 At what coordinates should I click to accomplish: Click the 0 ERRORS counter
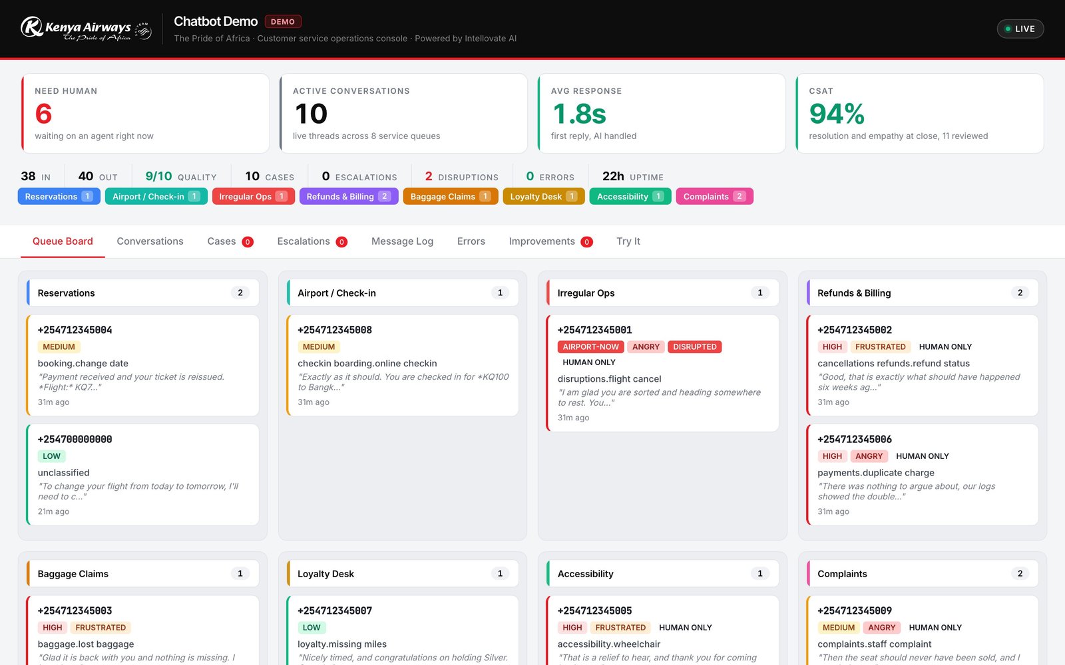pyautogui.click(x=550, y=176)
